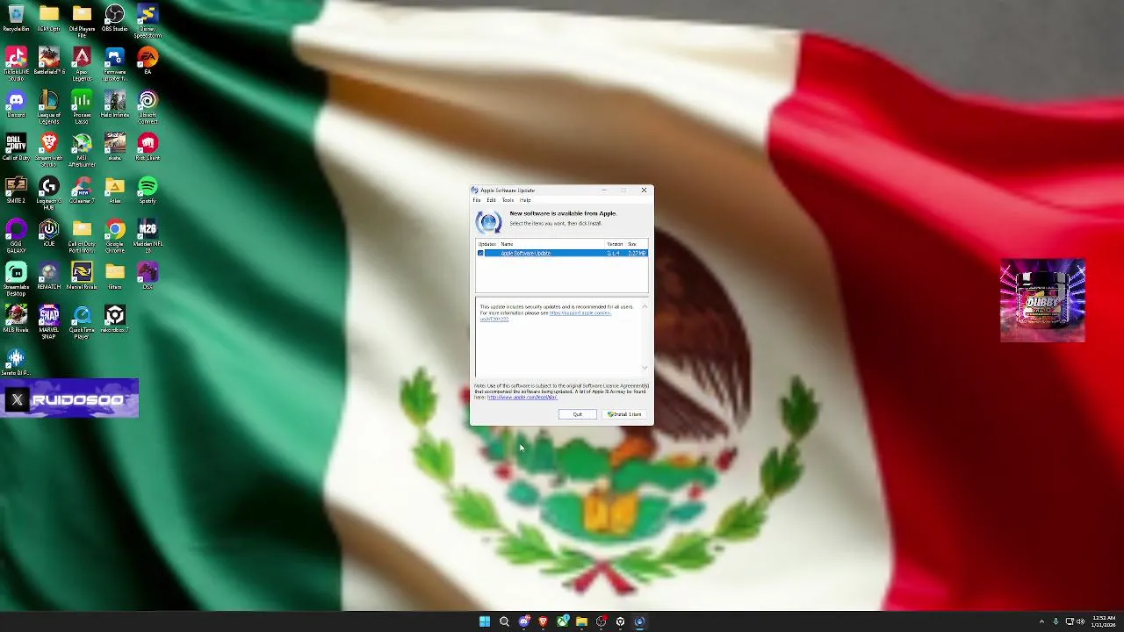Open the Help menu
This screenshot has height=632, width=1124.
click(525, 200)
